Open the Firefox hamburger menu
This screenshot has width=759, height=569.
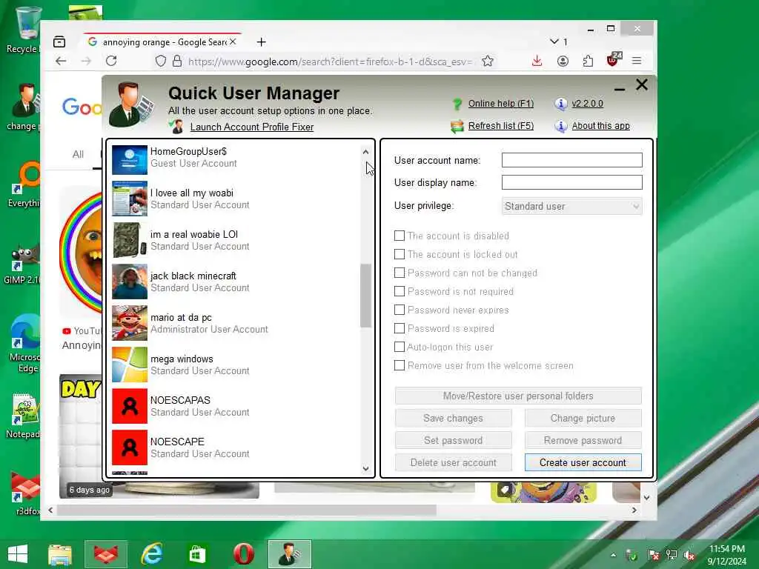(x=637, y=61)
